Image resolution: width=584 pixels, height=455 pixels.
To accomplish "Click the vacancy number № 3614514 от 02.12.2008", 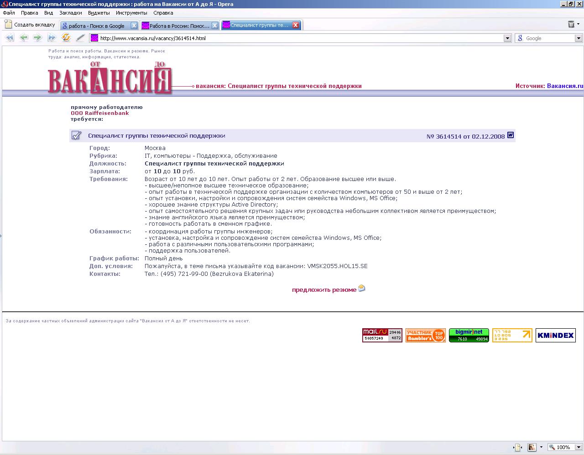I will click(x=465, y=136).
